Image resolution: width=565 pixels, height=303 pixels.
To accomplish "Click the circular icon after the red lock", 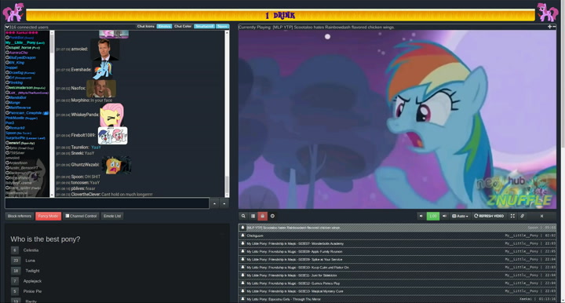I will pos(272,216).
